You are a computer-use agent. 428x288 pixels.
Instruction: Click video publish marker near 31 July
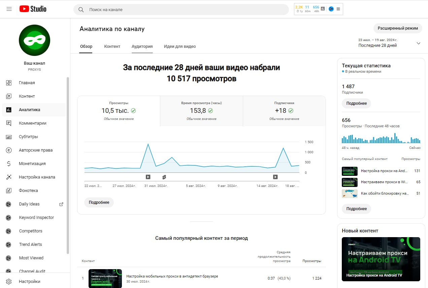click(x=148, y=177)
